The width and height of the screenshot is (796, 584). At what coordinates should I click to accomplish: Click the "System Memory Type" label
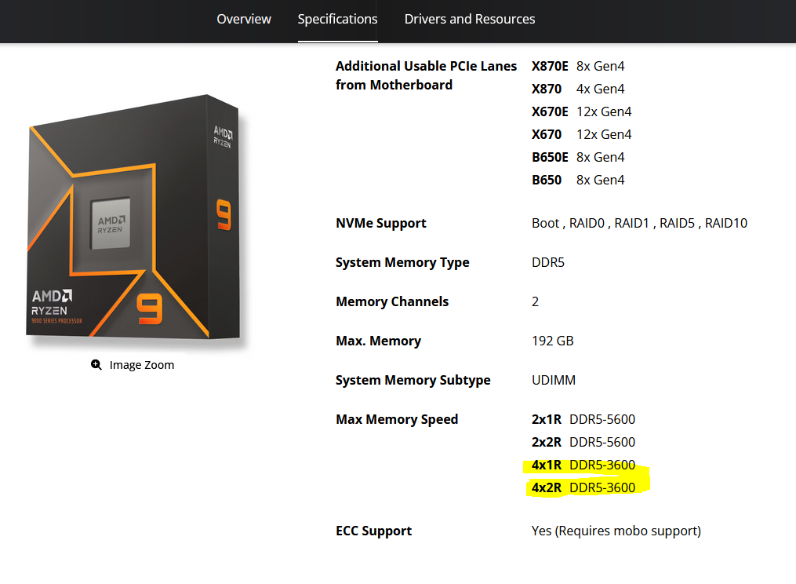tap(402, 263)
